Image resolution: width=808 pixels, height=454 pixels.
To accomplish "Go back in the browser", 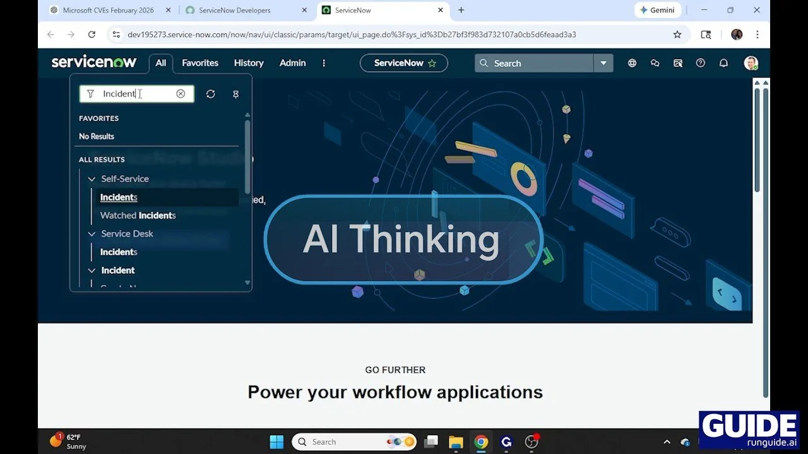I will click(x=50, y=35).
